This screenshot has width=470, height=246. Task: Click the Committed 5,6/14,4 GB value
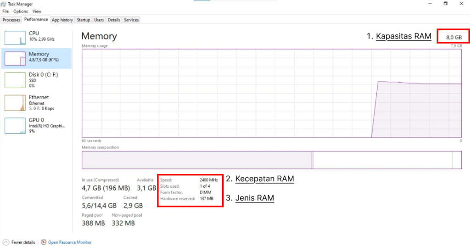click(99, 206)
